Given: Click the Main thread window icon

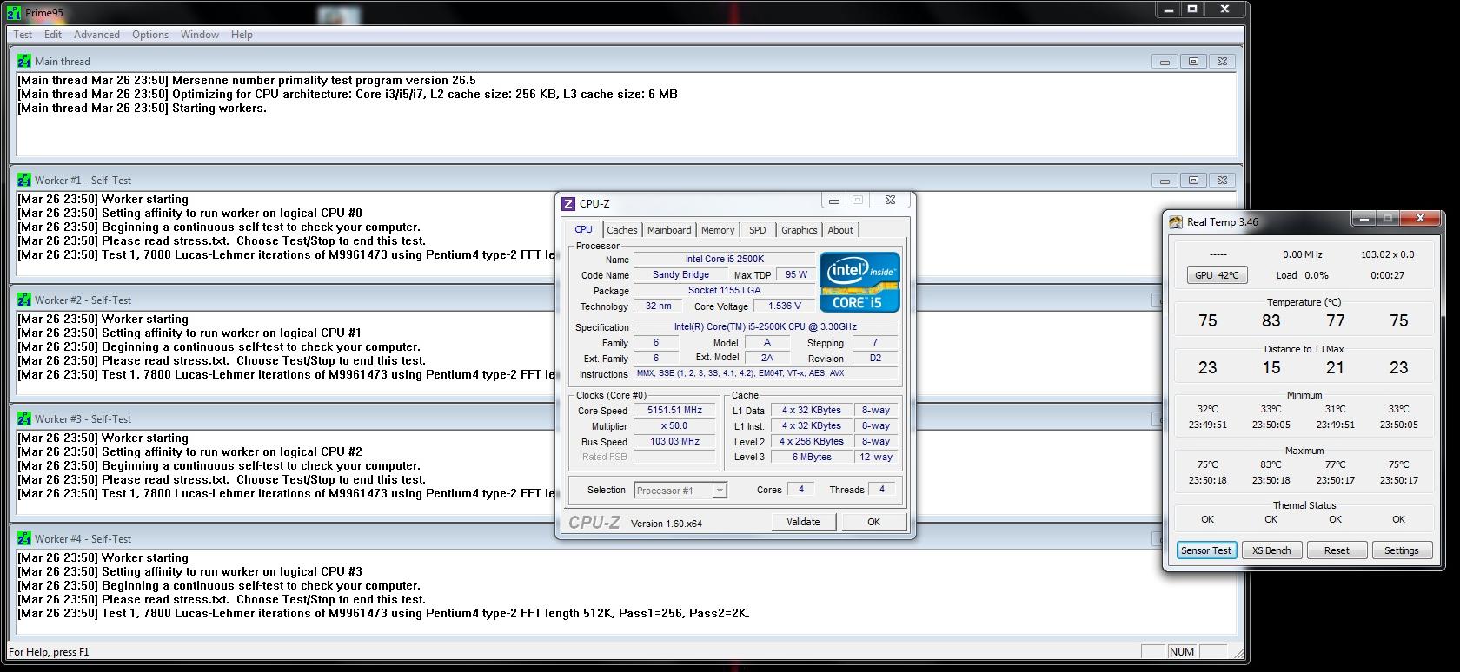Looking at the screenshot, I should pos(24,62).
